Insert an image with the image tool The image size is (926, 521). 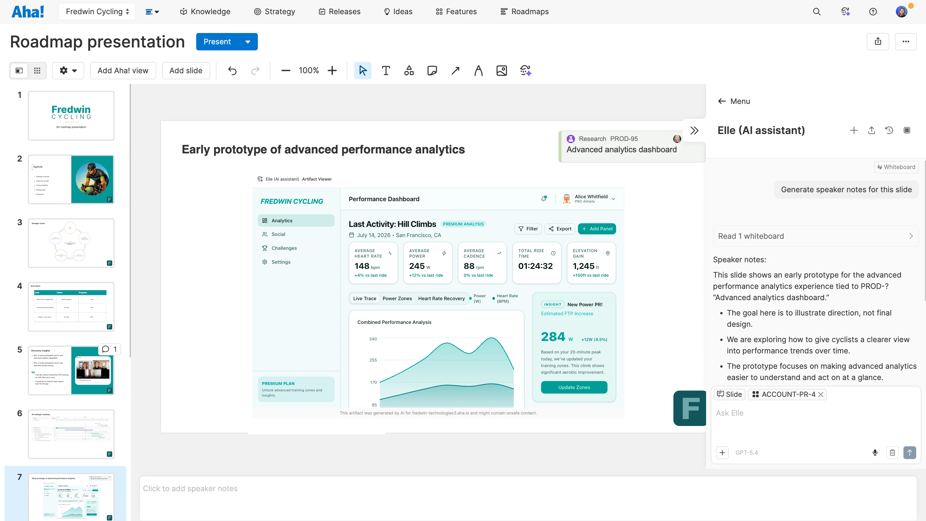click(x=501, y=70)
